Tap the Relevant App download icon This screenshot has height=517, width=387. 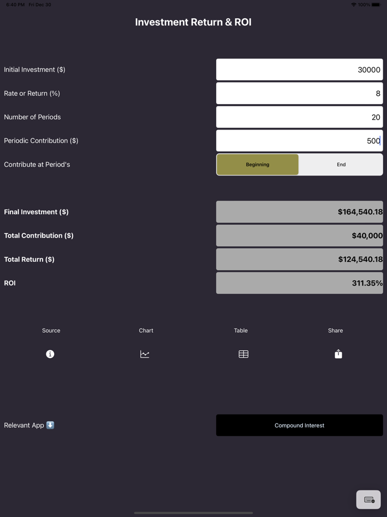click(x=49, y=425)
